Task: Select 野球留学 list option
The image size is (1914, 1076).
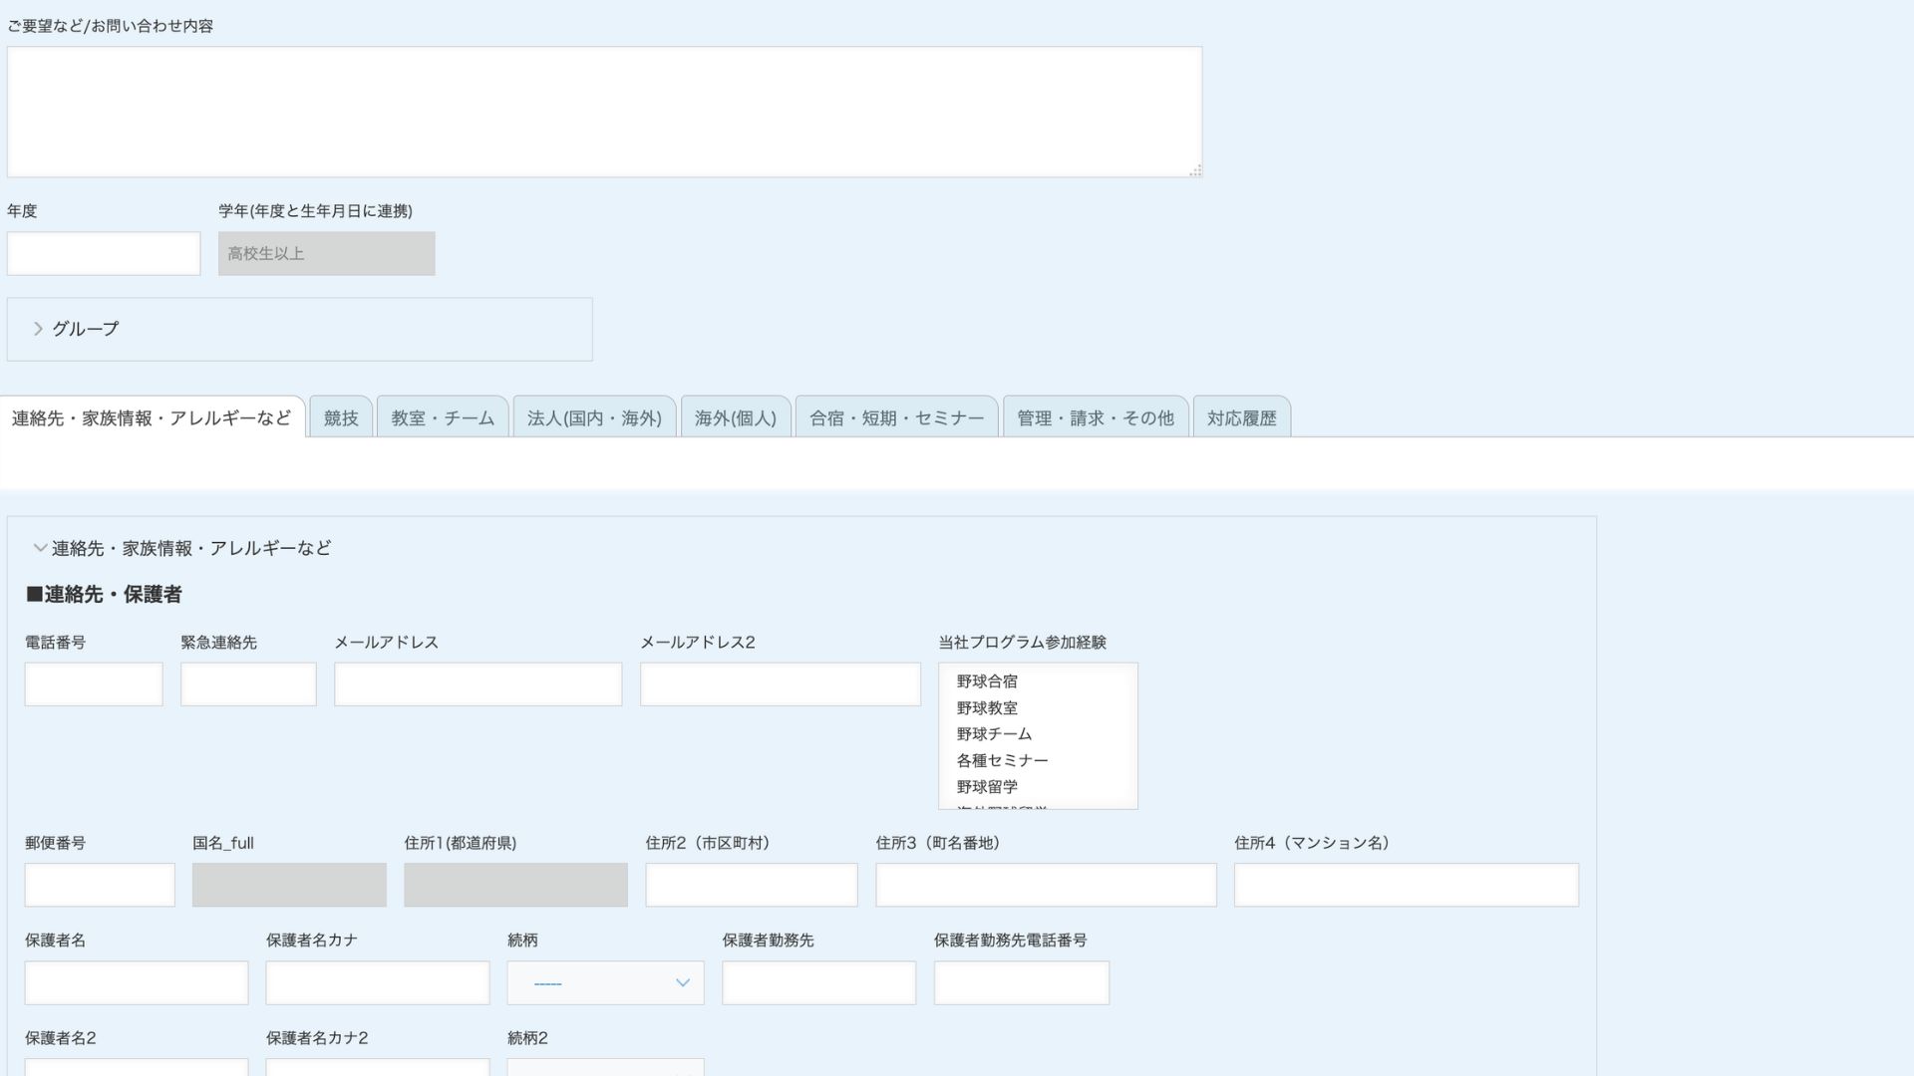Action: (987, 787)
